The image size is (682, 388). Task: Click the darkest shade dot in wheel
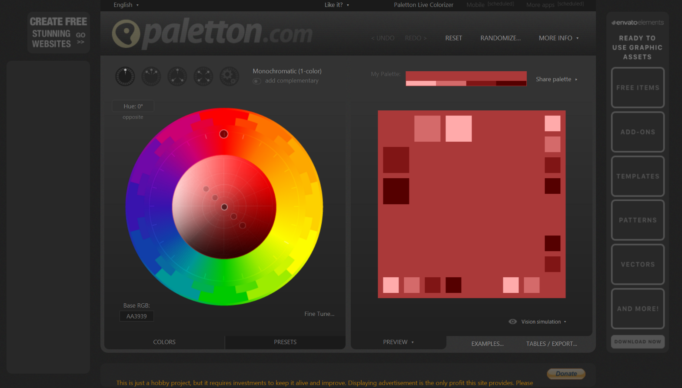click(x=243, y=225)
